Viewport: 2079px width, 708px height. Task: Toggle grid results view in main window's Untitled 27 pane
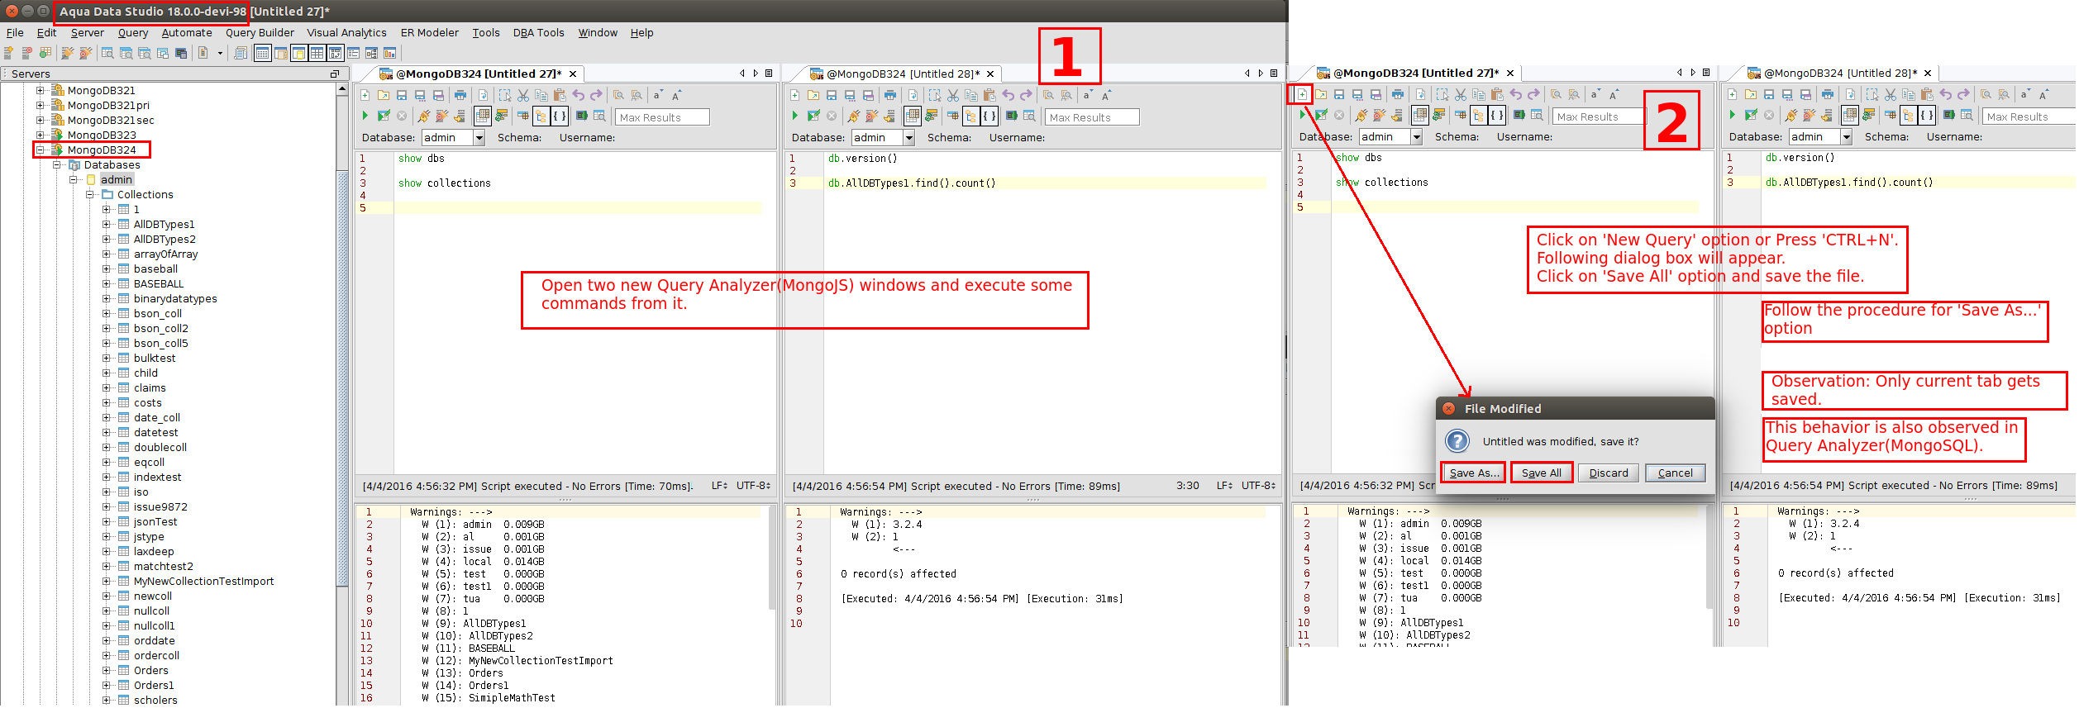click(482, 116)
